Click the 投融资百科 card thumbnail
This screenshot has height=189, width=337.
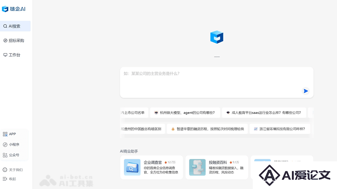click(x=197, y=167)
